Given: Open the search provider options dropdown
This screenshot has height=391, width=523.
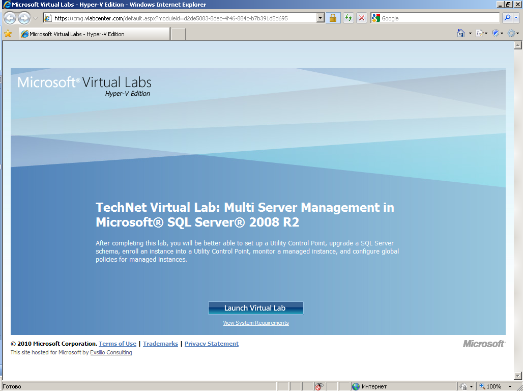Looking at the screenshot, I should 516,18.
